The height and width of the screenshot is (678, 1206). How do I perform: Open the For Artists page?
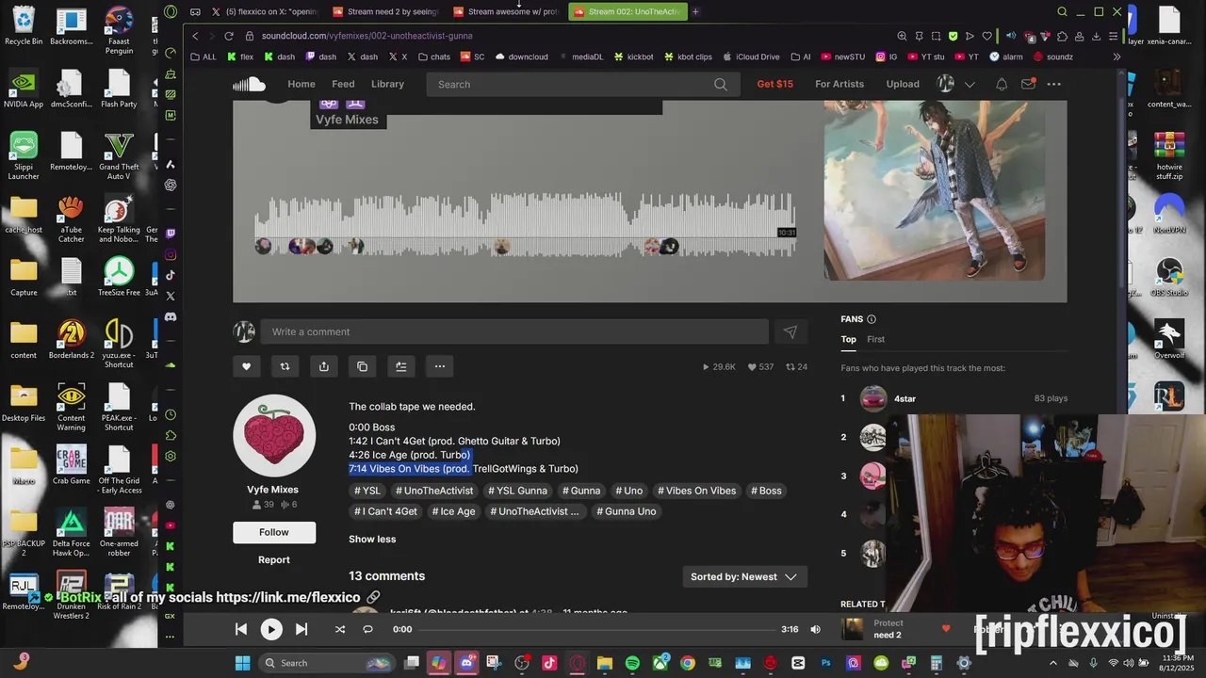(839, 84)
